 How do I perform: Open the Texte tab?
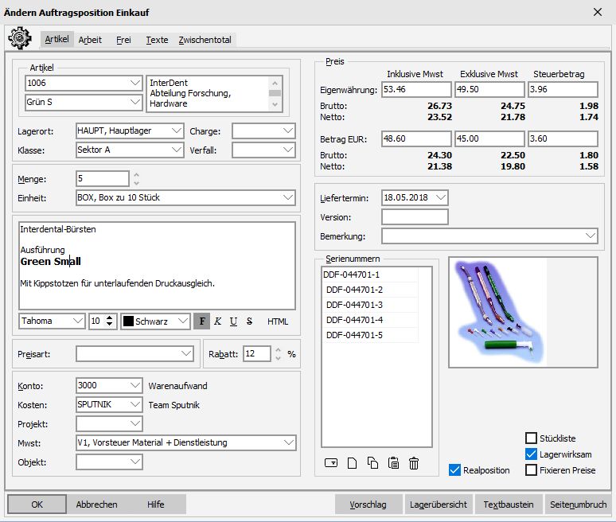click(x=157, y=40)
